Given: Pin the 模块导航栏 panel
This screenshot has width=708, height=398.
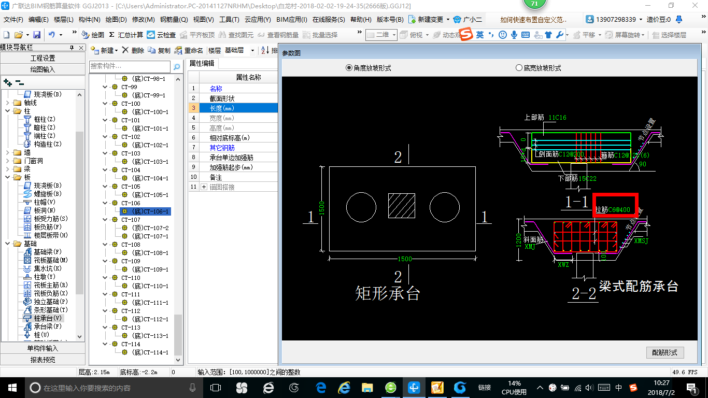Looking at the screenshot, I should (72, 48).
